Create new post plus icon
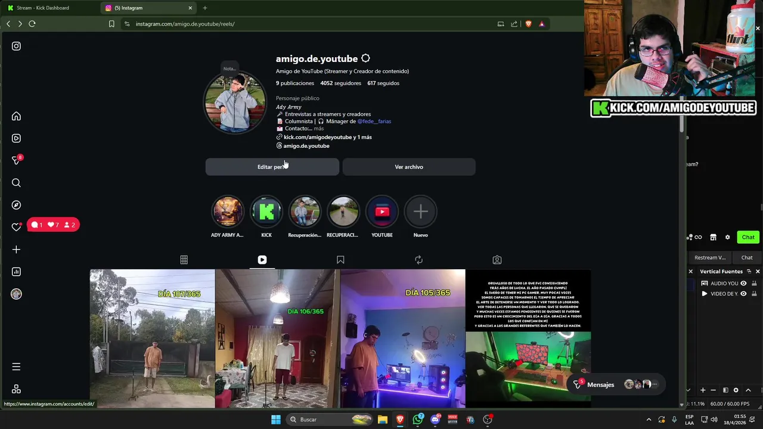The image size is (763, 429). coord(16,250)
